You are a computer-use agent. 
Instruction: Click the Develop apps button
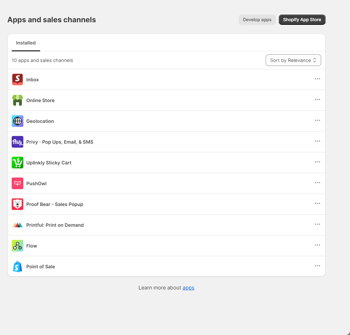pos(257,20)
